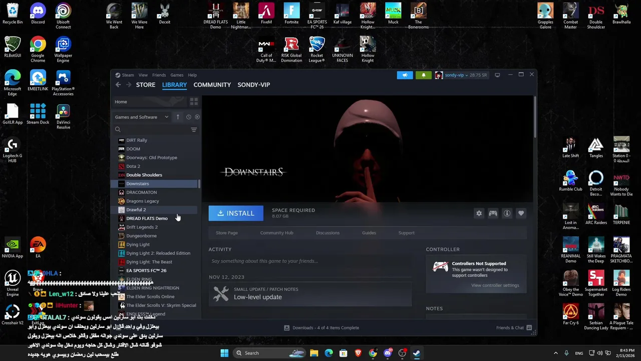Open the Store Page link
The height and width of the screenshot is (361, 641).
click(x=227, y=233)
